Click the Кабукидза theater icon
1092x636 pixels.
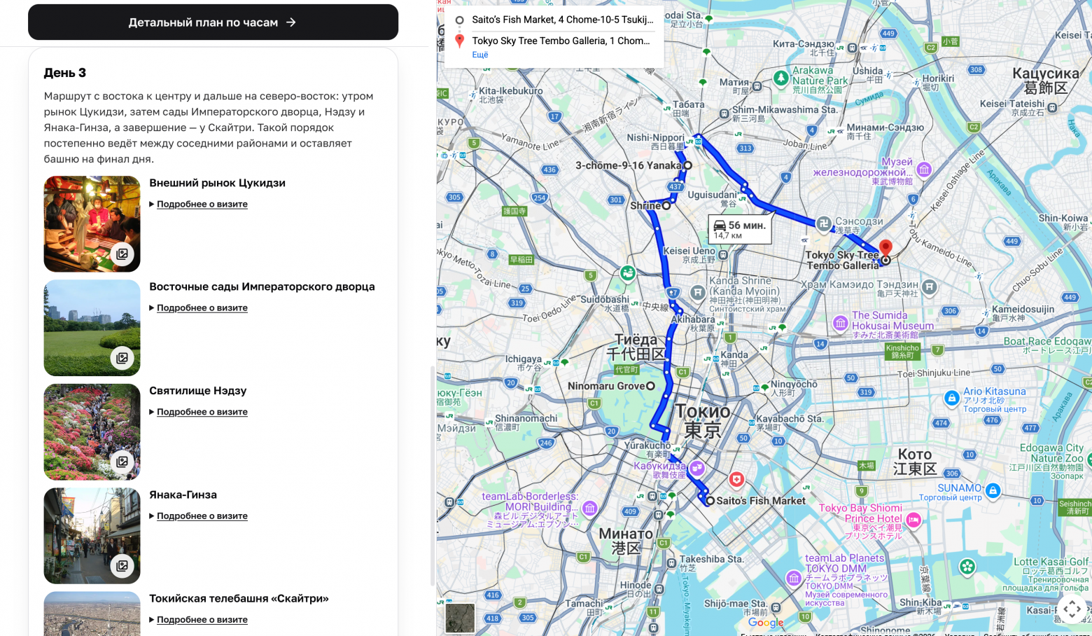696,468
